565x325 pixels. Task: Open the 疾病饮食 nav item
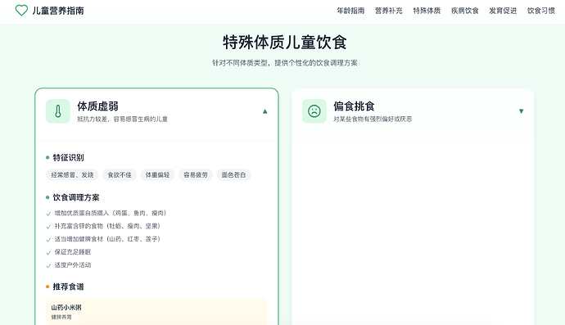[x=465, y=11]
